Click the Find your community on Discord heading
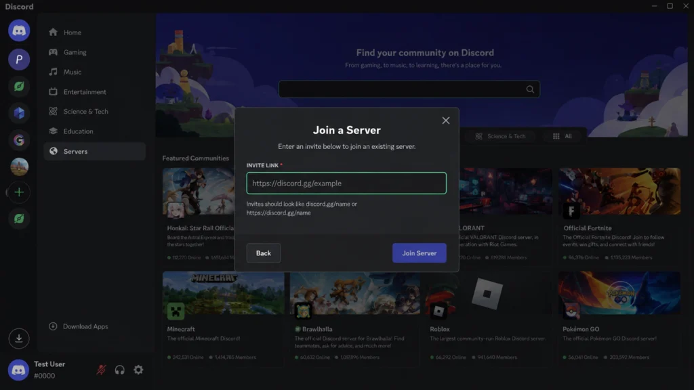Image resolution: width=694 pixels, height=390 pixels. coord(425,53)
